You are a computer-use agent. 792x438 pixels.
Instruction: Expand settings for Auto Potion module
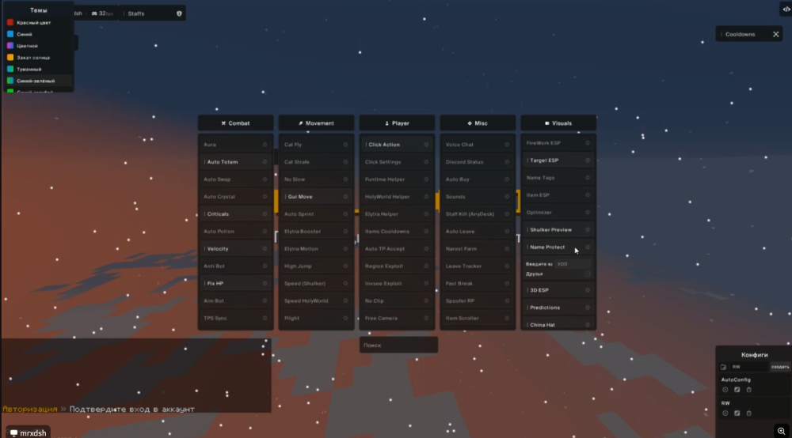click(x=265, y=232)
